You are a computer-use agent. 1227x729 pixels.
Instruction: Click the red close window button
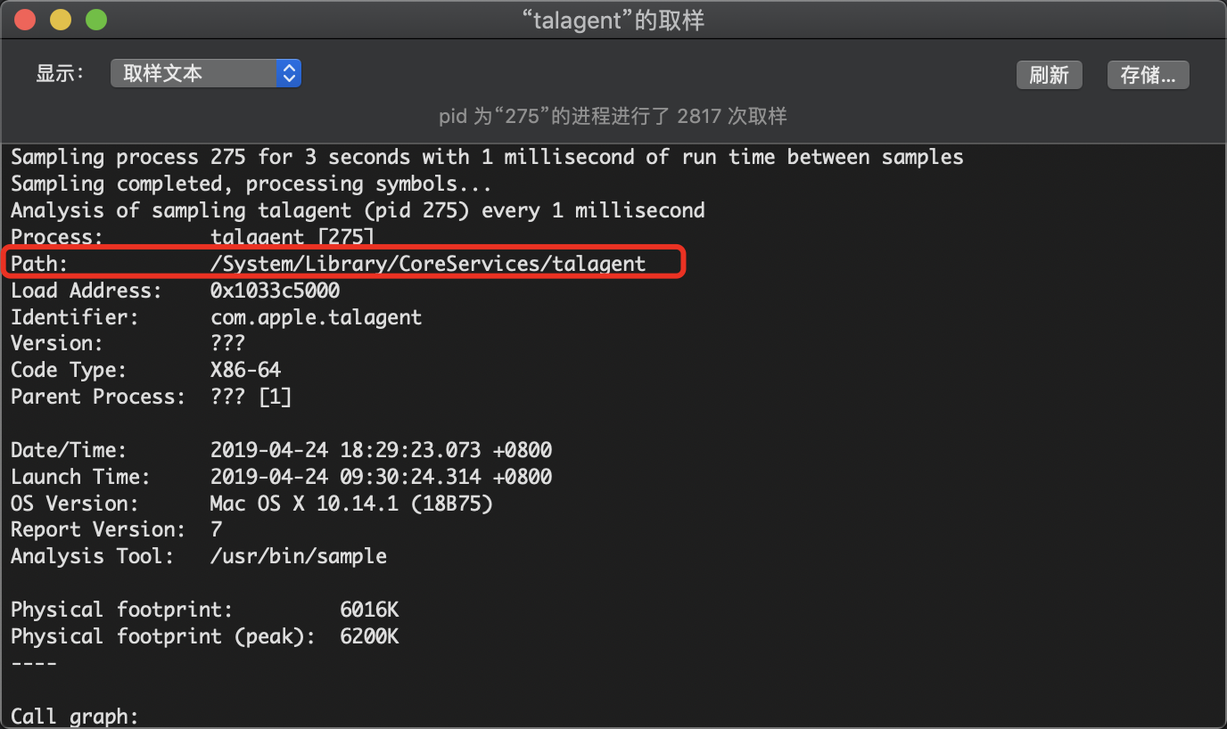coord(26,20)
